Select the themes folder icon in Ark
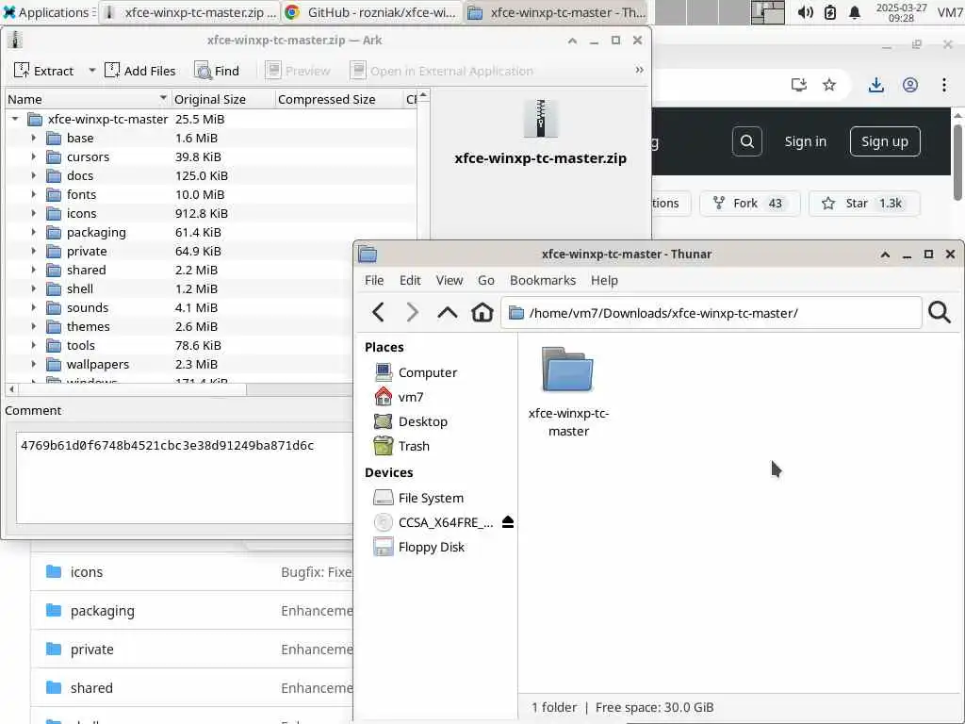965x724 pixels. click(x=54, y=326)
